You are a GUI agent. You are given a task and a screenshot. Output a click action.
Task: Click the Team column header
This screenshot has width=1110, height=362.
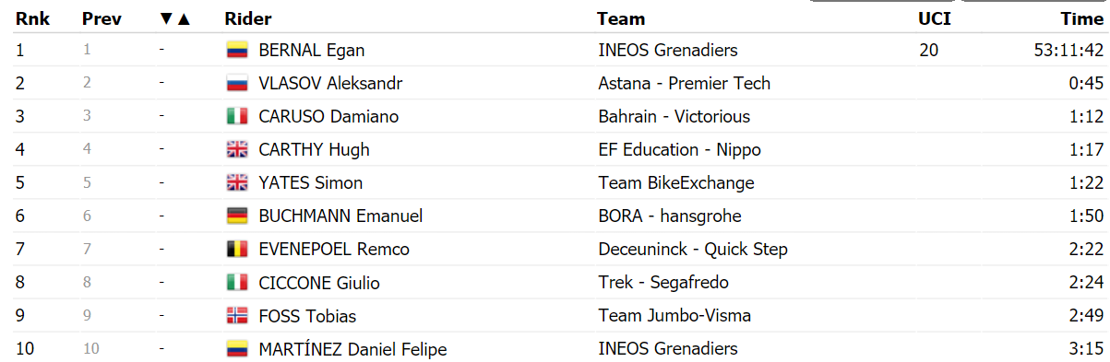pyautogui.click(x=621, y=18)
